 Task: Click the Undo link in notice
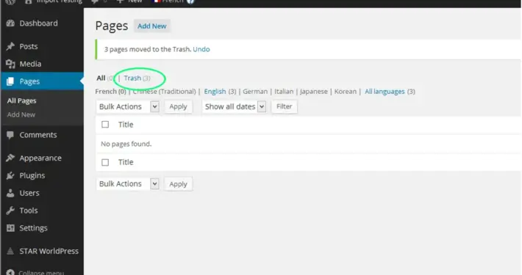(201, 49)
